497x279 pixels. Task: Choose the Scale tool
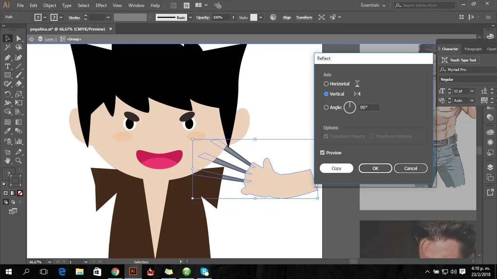tap(19, 94)
